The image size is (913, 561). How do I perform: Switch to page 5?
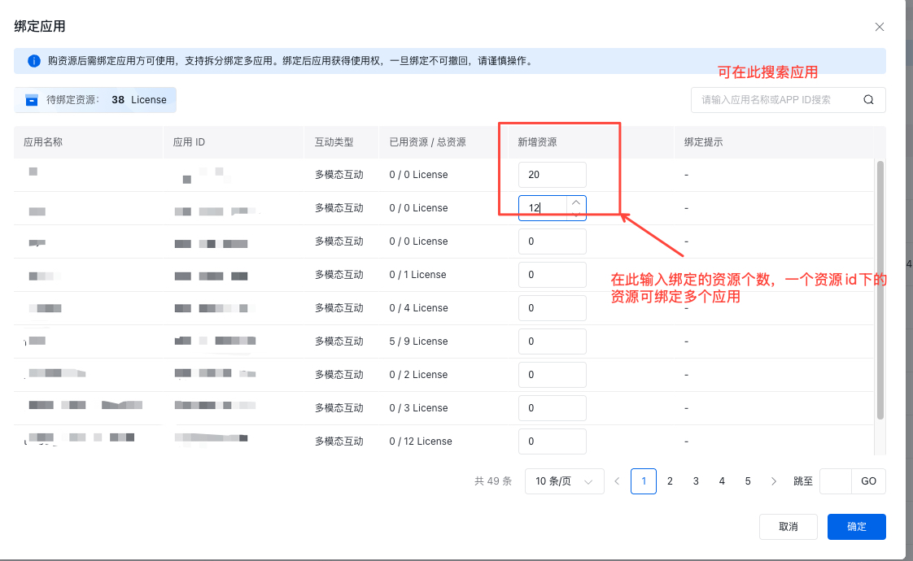click(748, 481)
